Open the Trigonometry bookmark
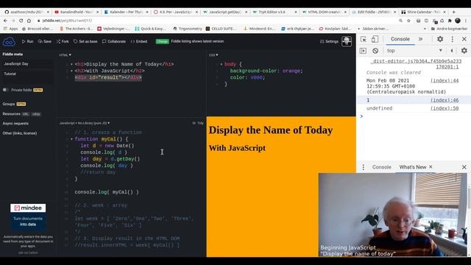 click(188, 29)
